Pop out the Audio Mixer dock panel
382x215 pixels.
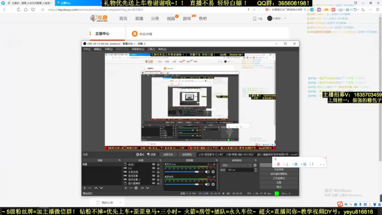pyautogui.click(x=217, y=161)
